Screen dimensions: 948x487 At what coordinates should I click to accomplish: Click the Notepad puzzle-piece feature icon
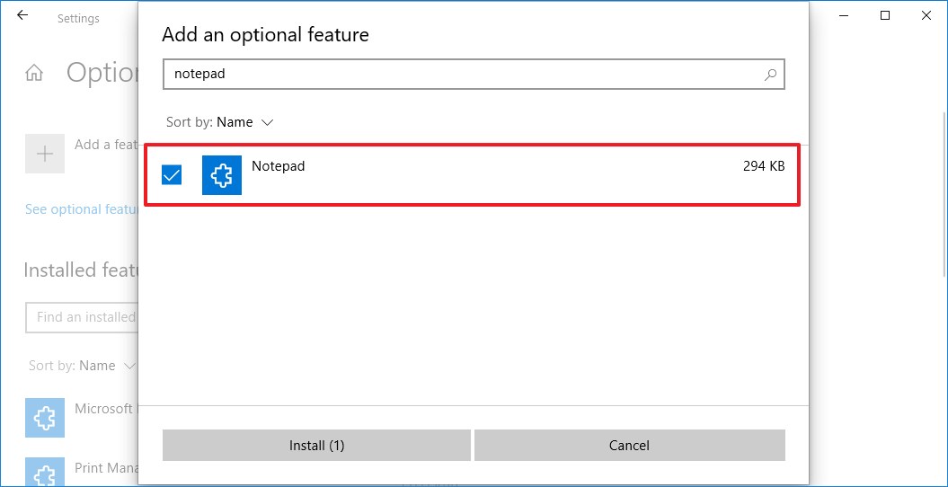coord(222,175)
